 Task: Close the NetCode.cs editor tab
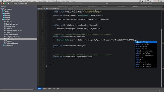pyautogui.click(x=146, y=7)
